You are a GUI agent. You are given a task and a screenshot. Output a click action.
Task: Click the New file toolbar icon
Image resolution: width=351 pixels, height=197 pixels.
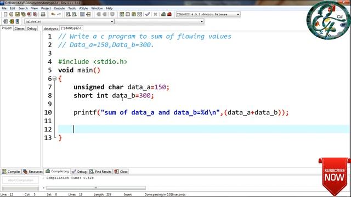[x=5, y=14]
